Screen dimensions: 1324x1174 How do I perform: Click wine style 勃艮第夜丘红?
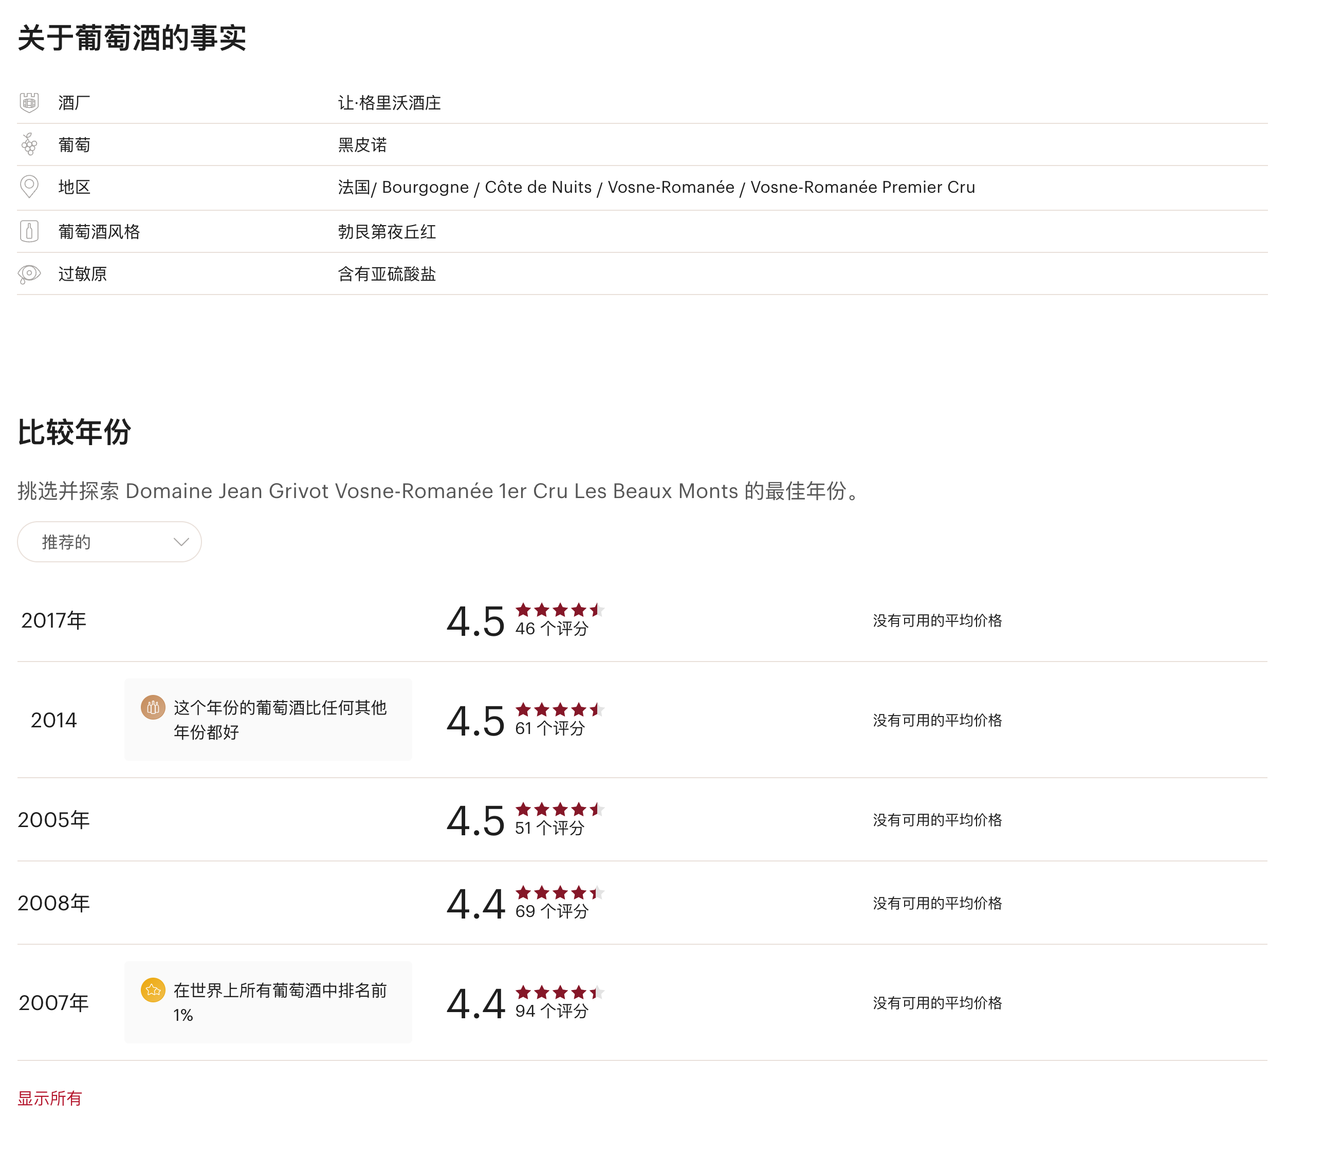(x=387, y=231)
